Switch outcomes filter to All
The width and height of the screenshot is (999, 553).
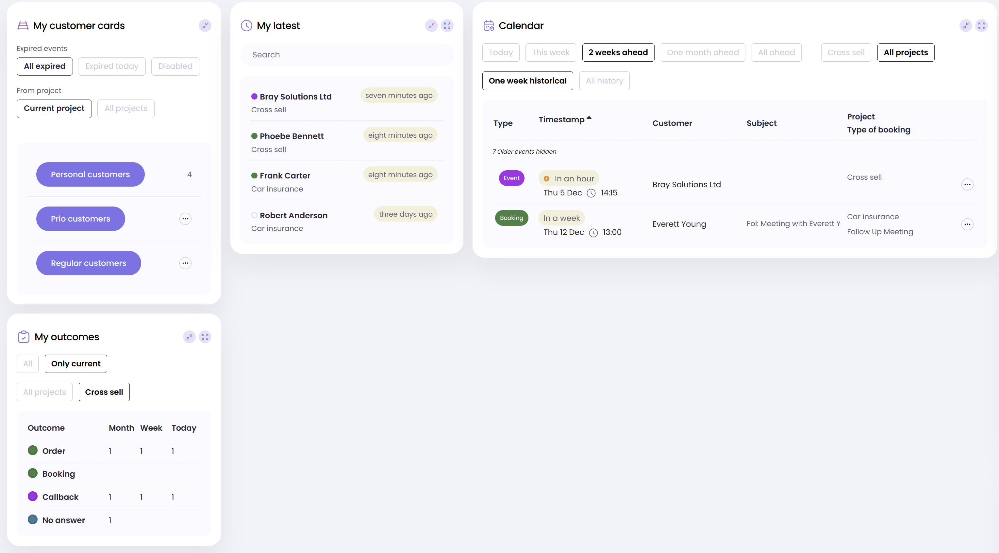click(27, 364)
